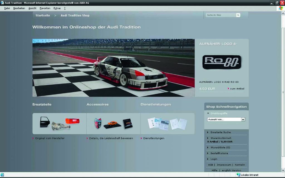Image resolution: width=285 pixels, height=178 pixels.
Task: Click the page's vertical scrollbar down arrow
Action: coord(283,170)
